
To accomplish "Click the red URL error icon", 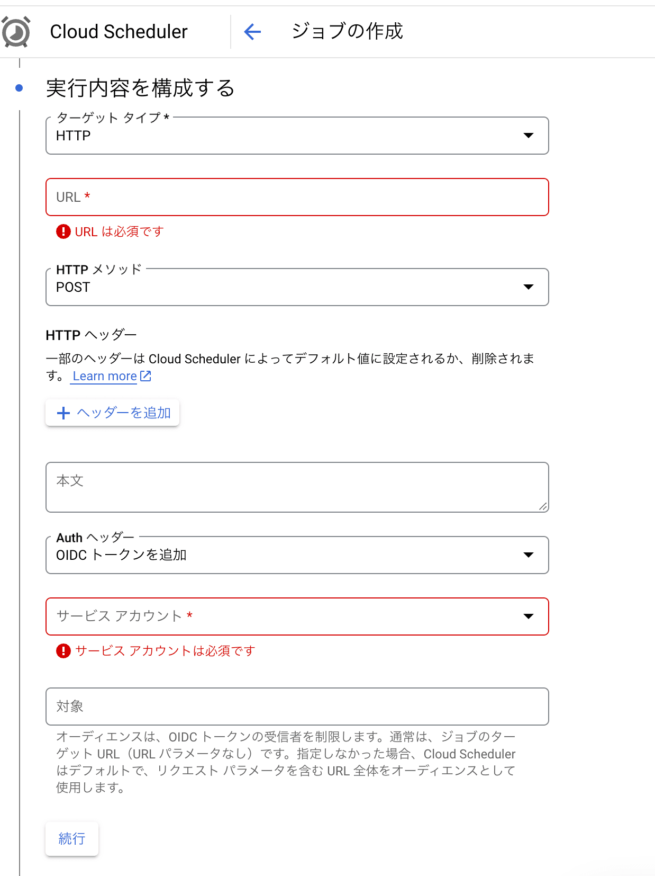I will coord(63,231).
